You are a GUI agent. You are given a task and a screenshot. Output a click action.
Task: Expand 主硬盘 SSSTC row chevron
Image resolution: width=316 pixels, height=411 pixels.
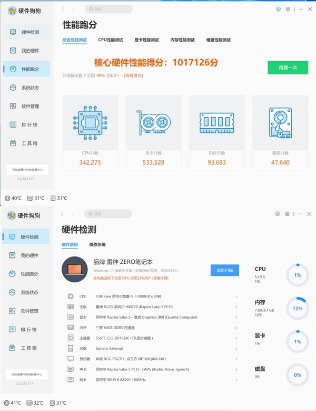point(236,338)
